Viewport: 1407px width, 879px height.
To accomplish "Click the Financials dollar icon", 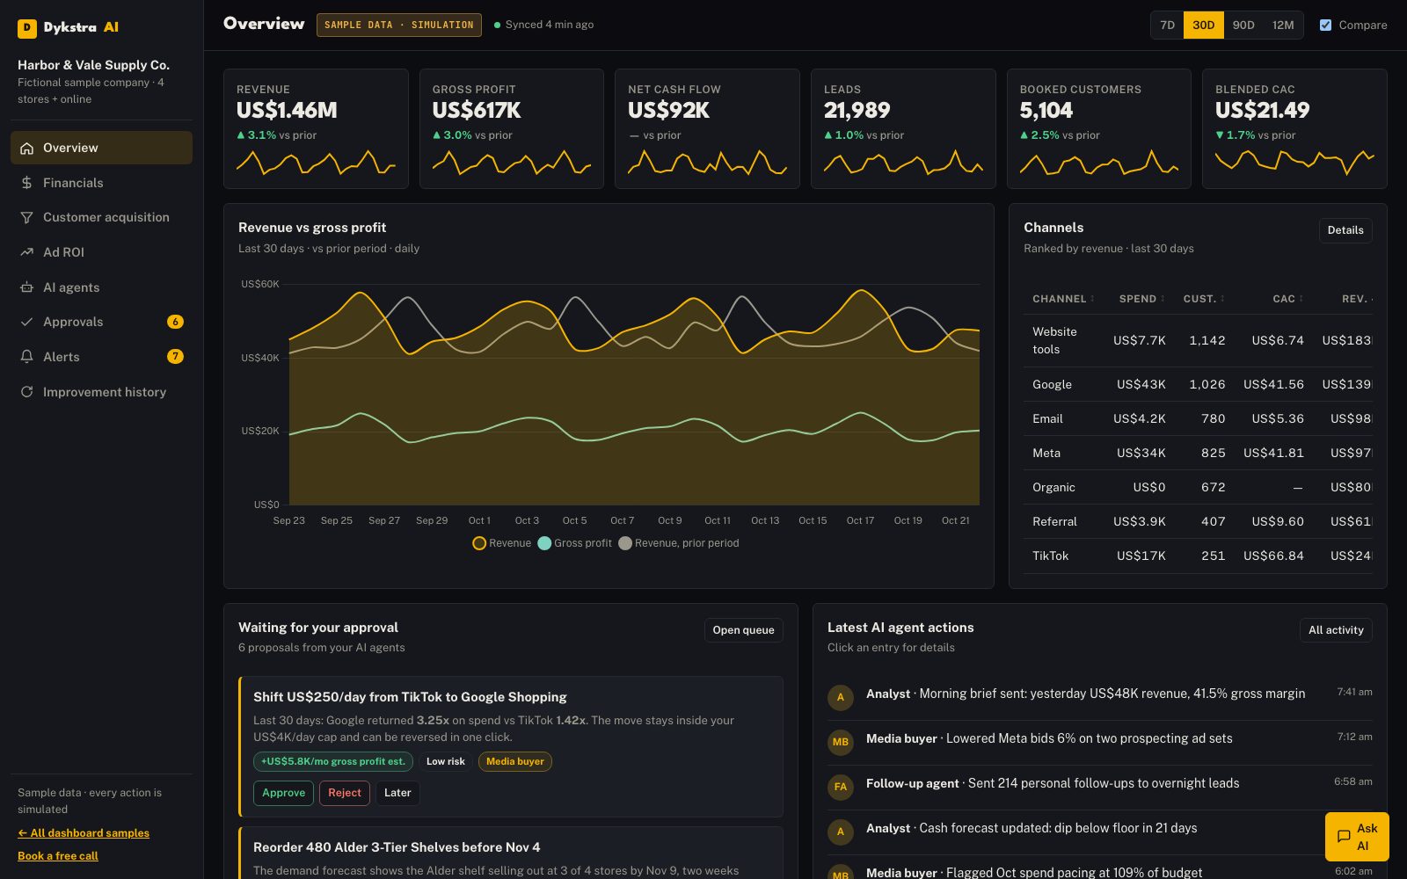I will pos(26,183).
